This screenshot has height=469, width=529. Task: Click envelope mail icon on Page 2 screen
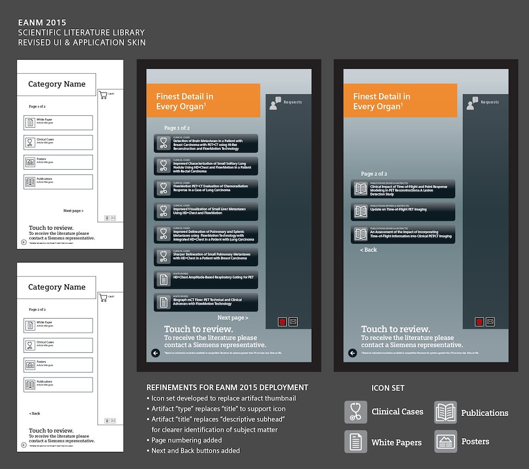coord(490,322)
